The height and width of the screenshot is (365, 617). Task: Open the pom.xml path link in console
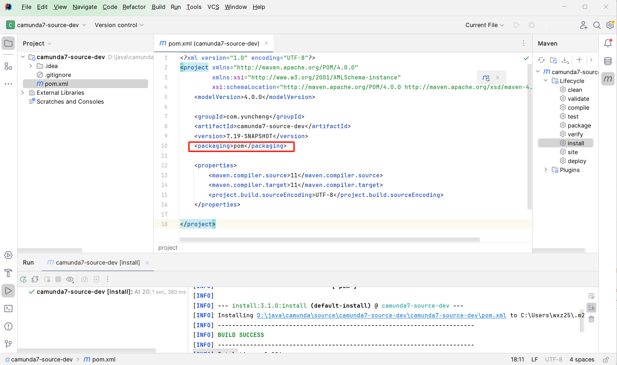point(381,316)
